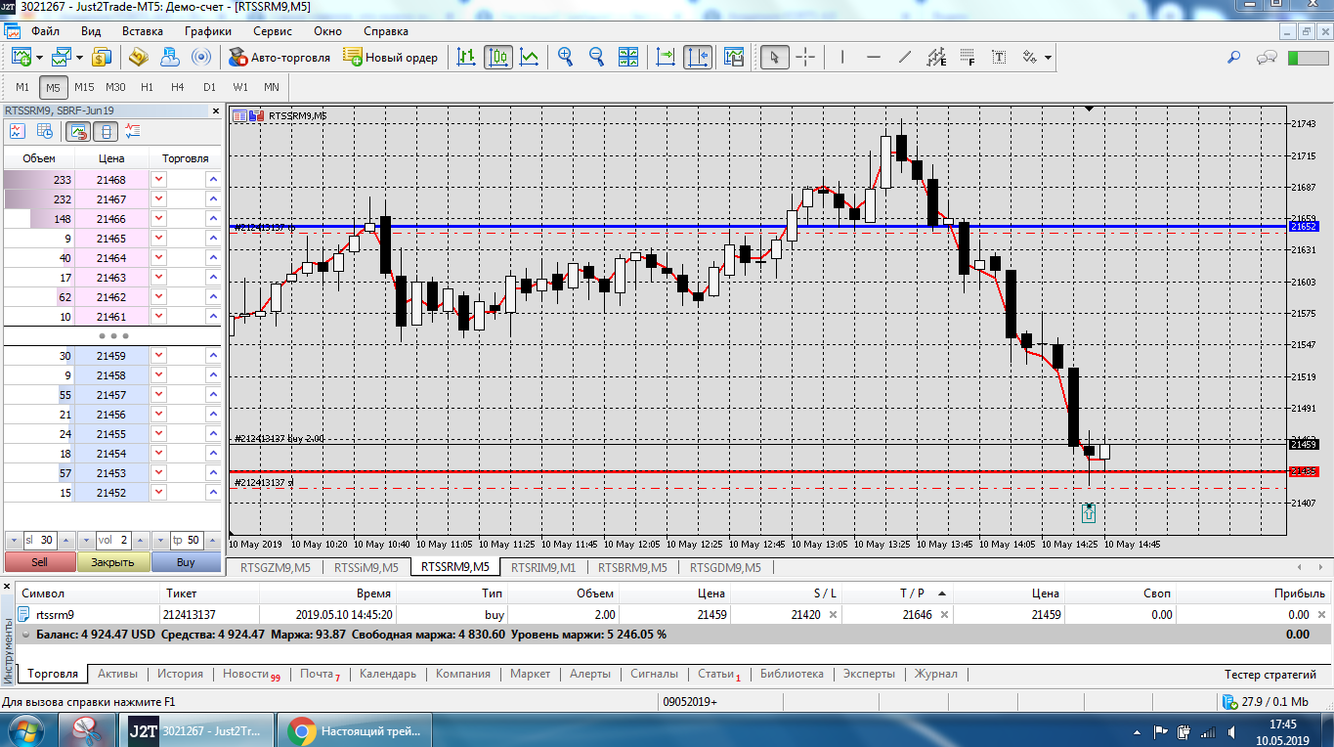Open the Графики menu
The image size is (1334, 747).
pos(207,31)
